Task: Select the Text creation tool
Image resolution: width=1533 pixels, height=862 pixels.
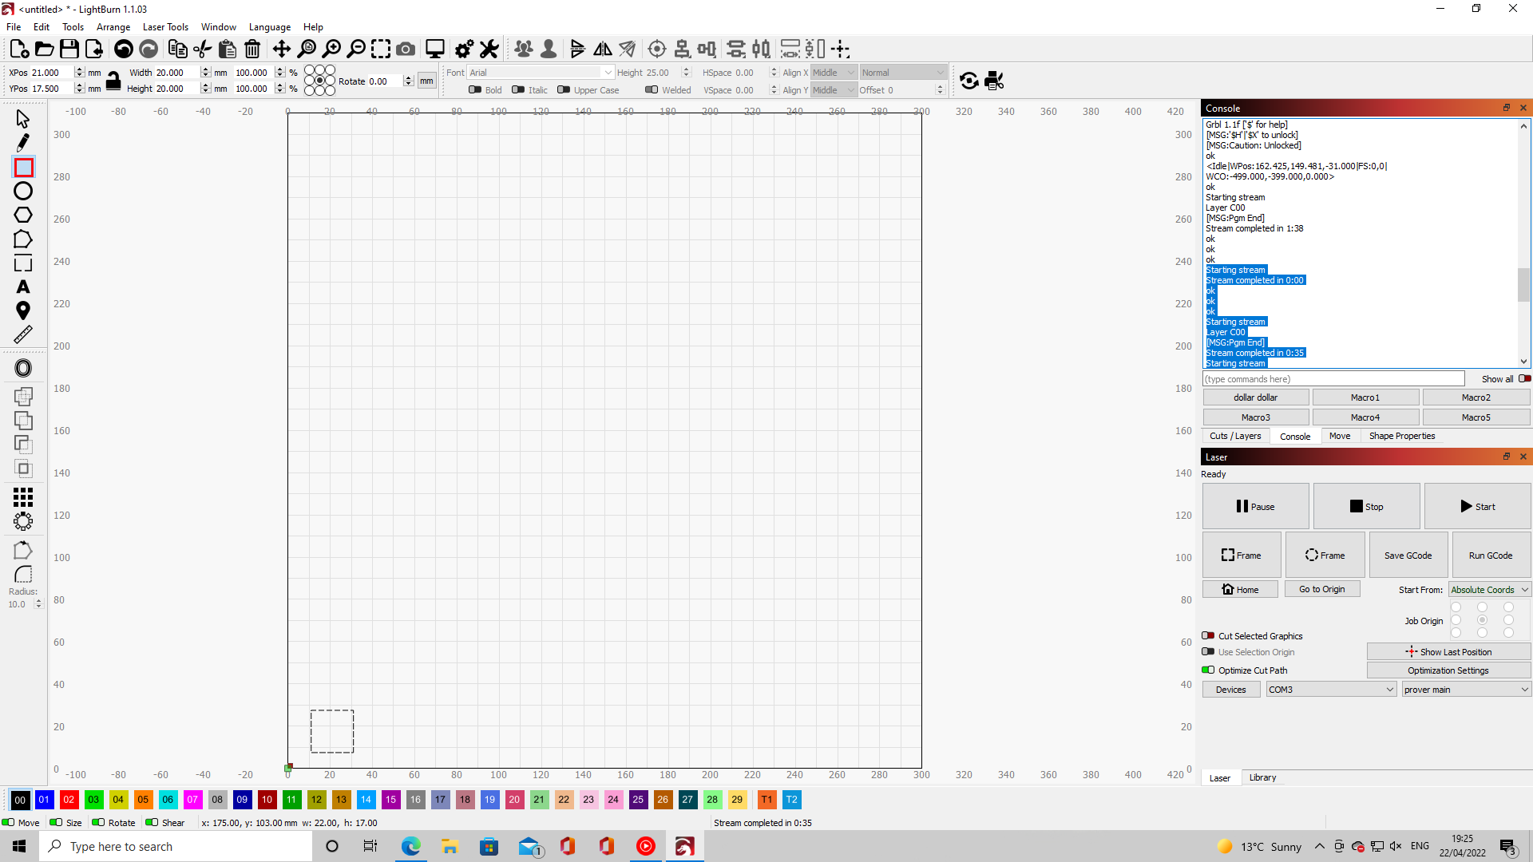Action: [x=23, y=287]
